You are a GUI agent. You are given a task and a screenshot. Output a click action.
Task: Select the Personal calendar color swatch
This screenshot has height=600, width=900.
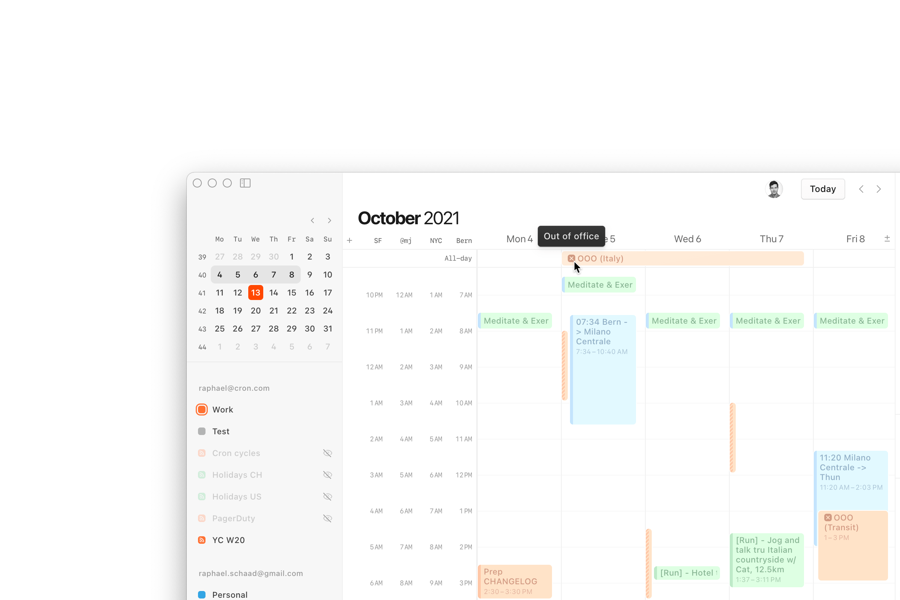coord(202,594)
